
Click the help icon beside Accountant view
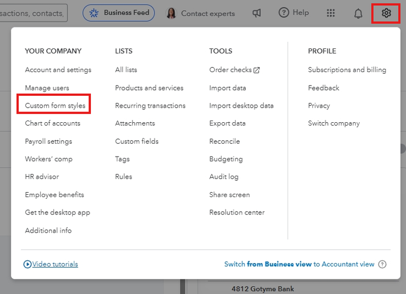(382, 264)
